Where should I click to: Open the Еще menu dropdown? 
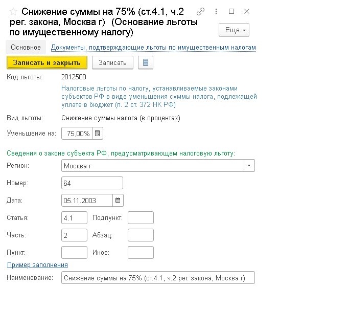[x=234, y=30]
